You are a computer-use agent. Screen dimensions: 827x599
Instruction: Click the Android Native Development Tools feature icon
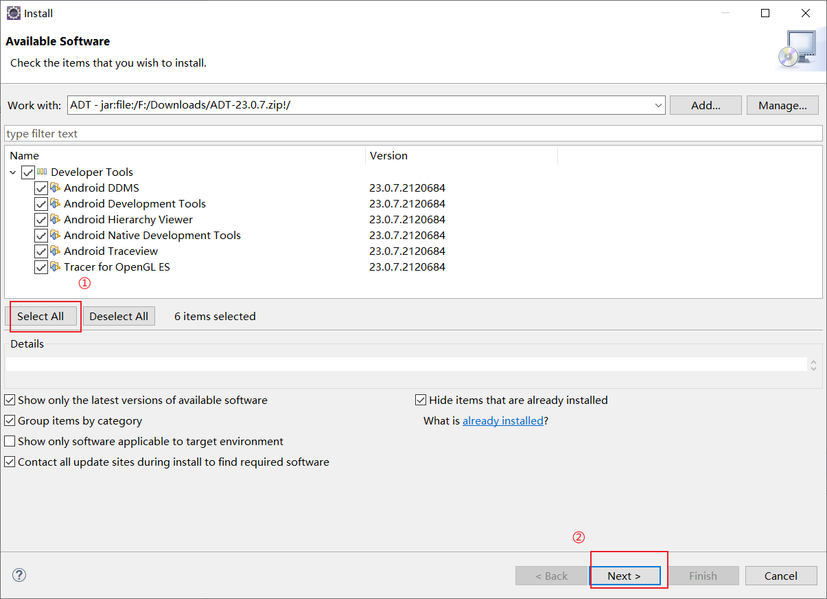[x=55, y=235]
